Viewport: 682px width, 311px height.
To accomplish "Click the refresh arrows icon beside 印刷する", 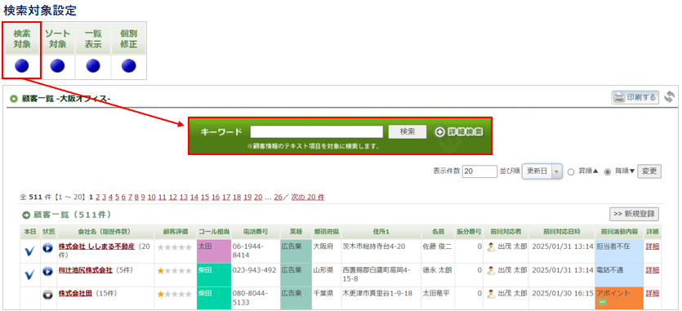I will (670, 97).
